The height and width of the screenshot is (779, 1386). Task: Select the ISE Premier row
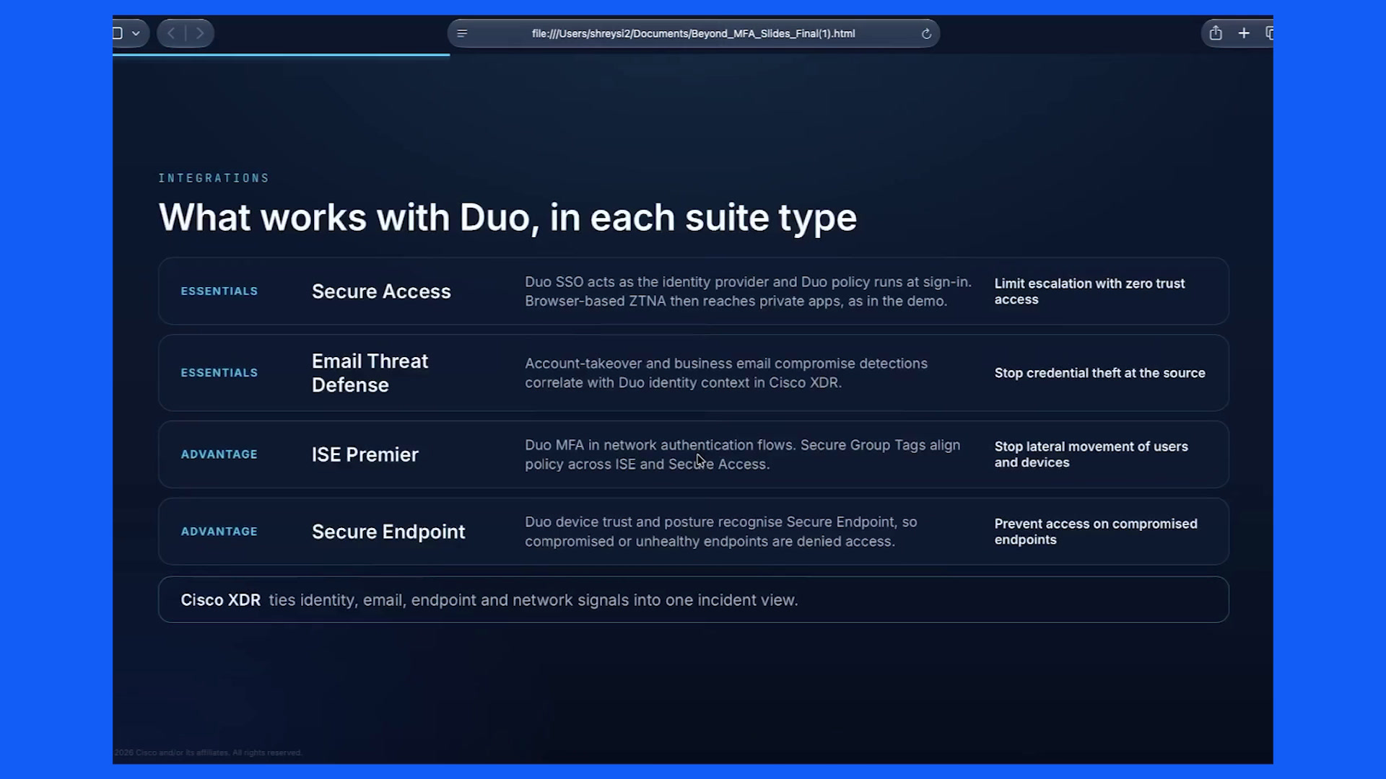tap(693, 454)
